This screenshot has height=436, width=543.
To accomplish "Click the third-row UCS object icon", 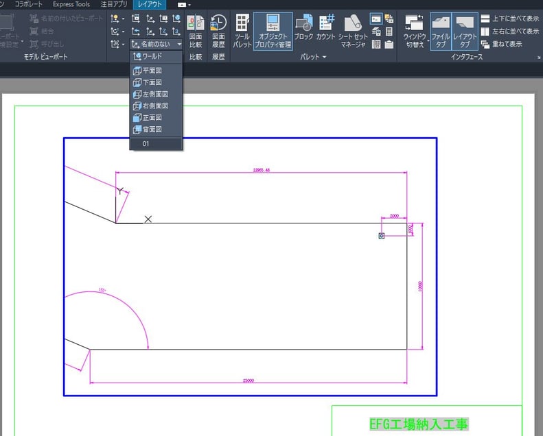I will pyautogui.click(x=115, y=45).
